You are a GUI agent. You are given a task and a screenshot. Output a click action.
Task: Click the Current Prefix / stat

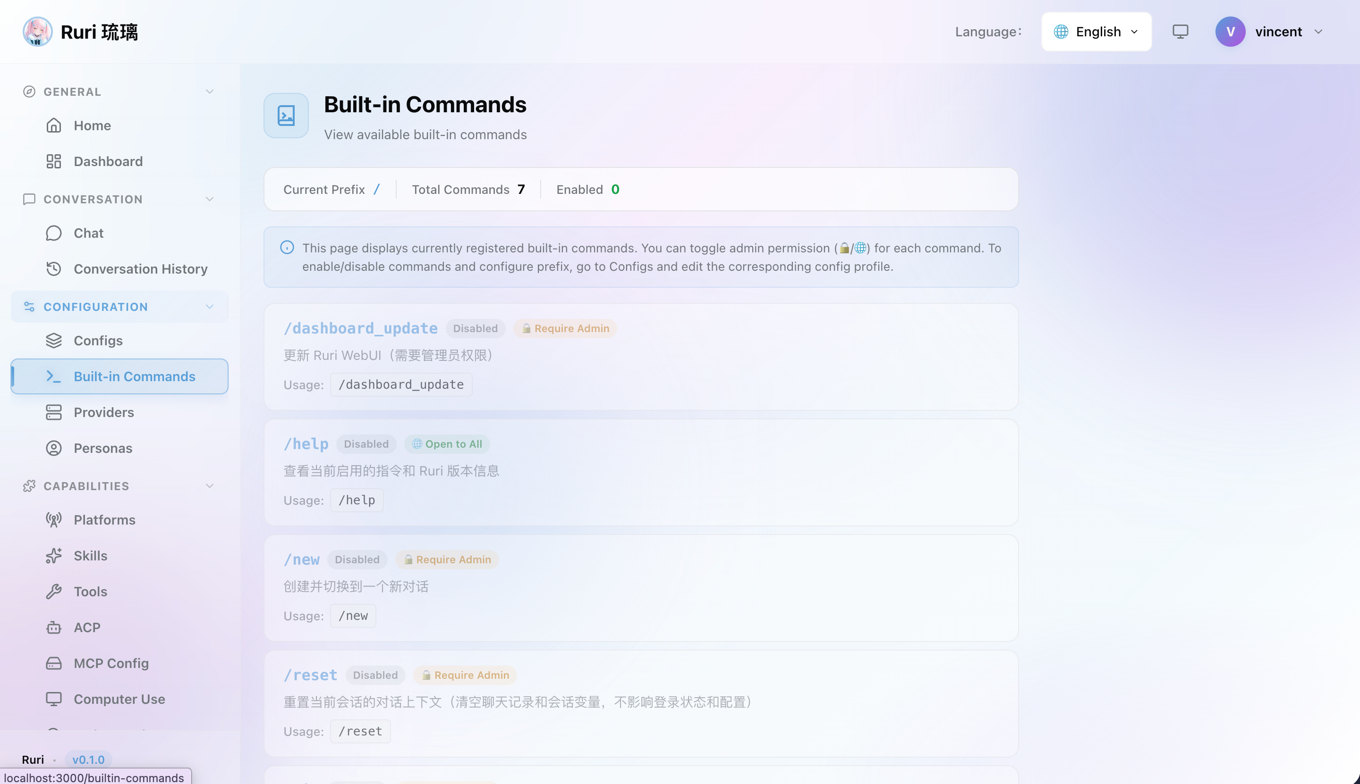coord(332,190)
